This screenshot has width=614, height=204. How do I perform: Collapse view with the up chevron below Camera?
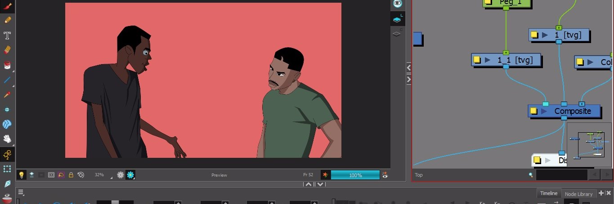coord(309,184)
